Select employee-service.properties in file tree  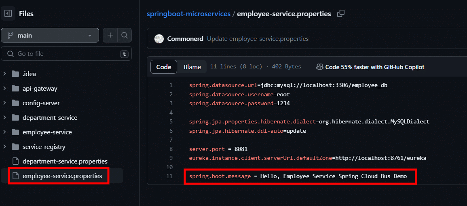tap(62, 176)
